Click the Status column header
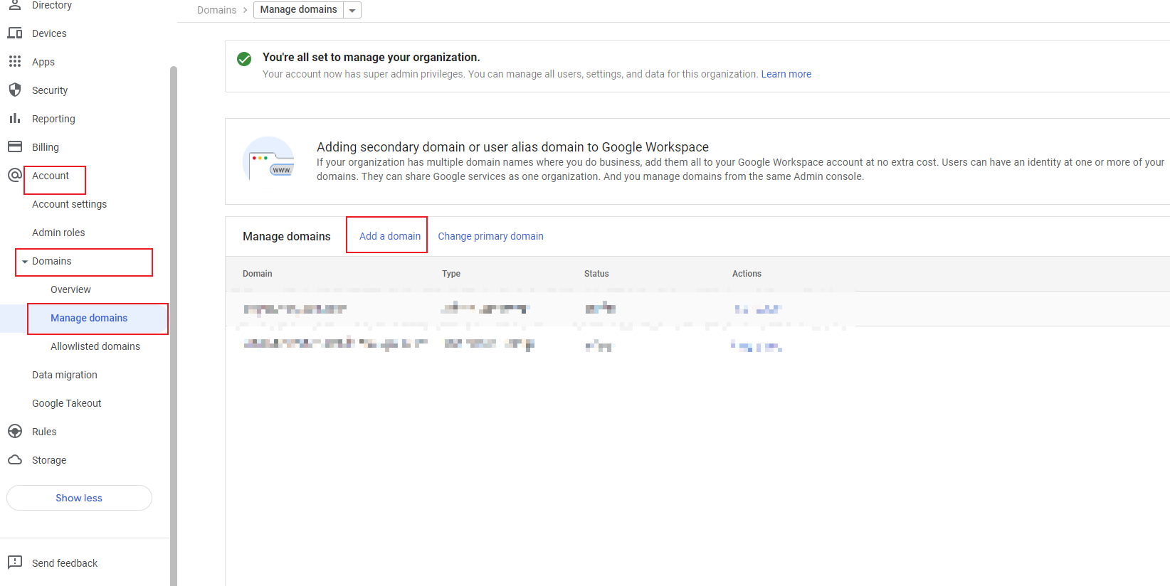 596,274
